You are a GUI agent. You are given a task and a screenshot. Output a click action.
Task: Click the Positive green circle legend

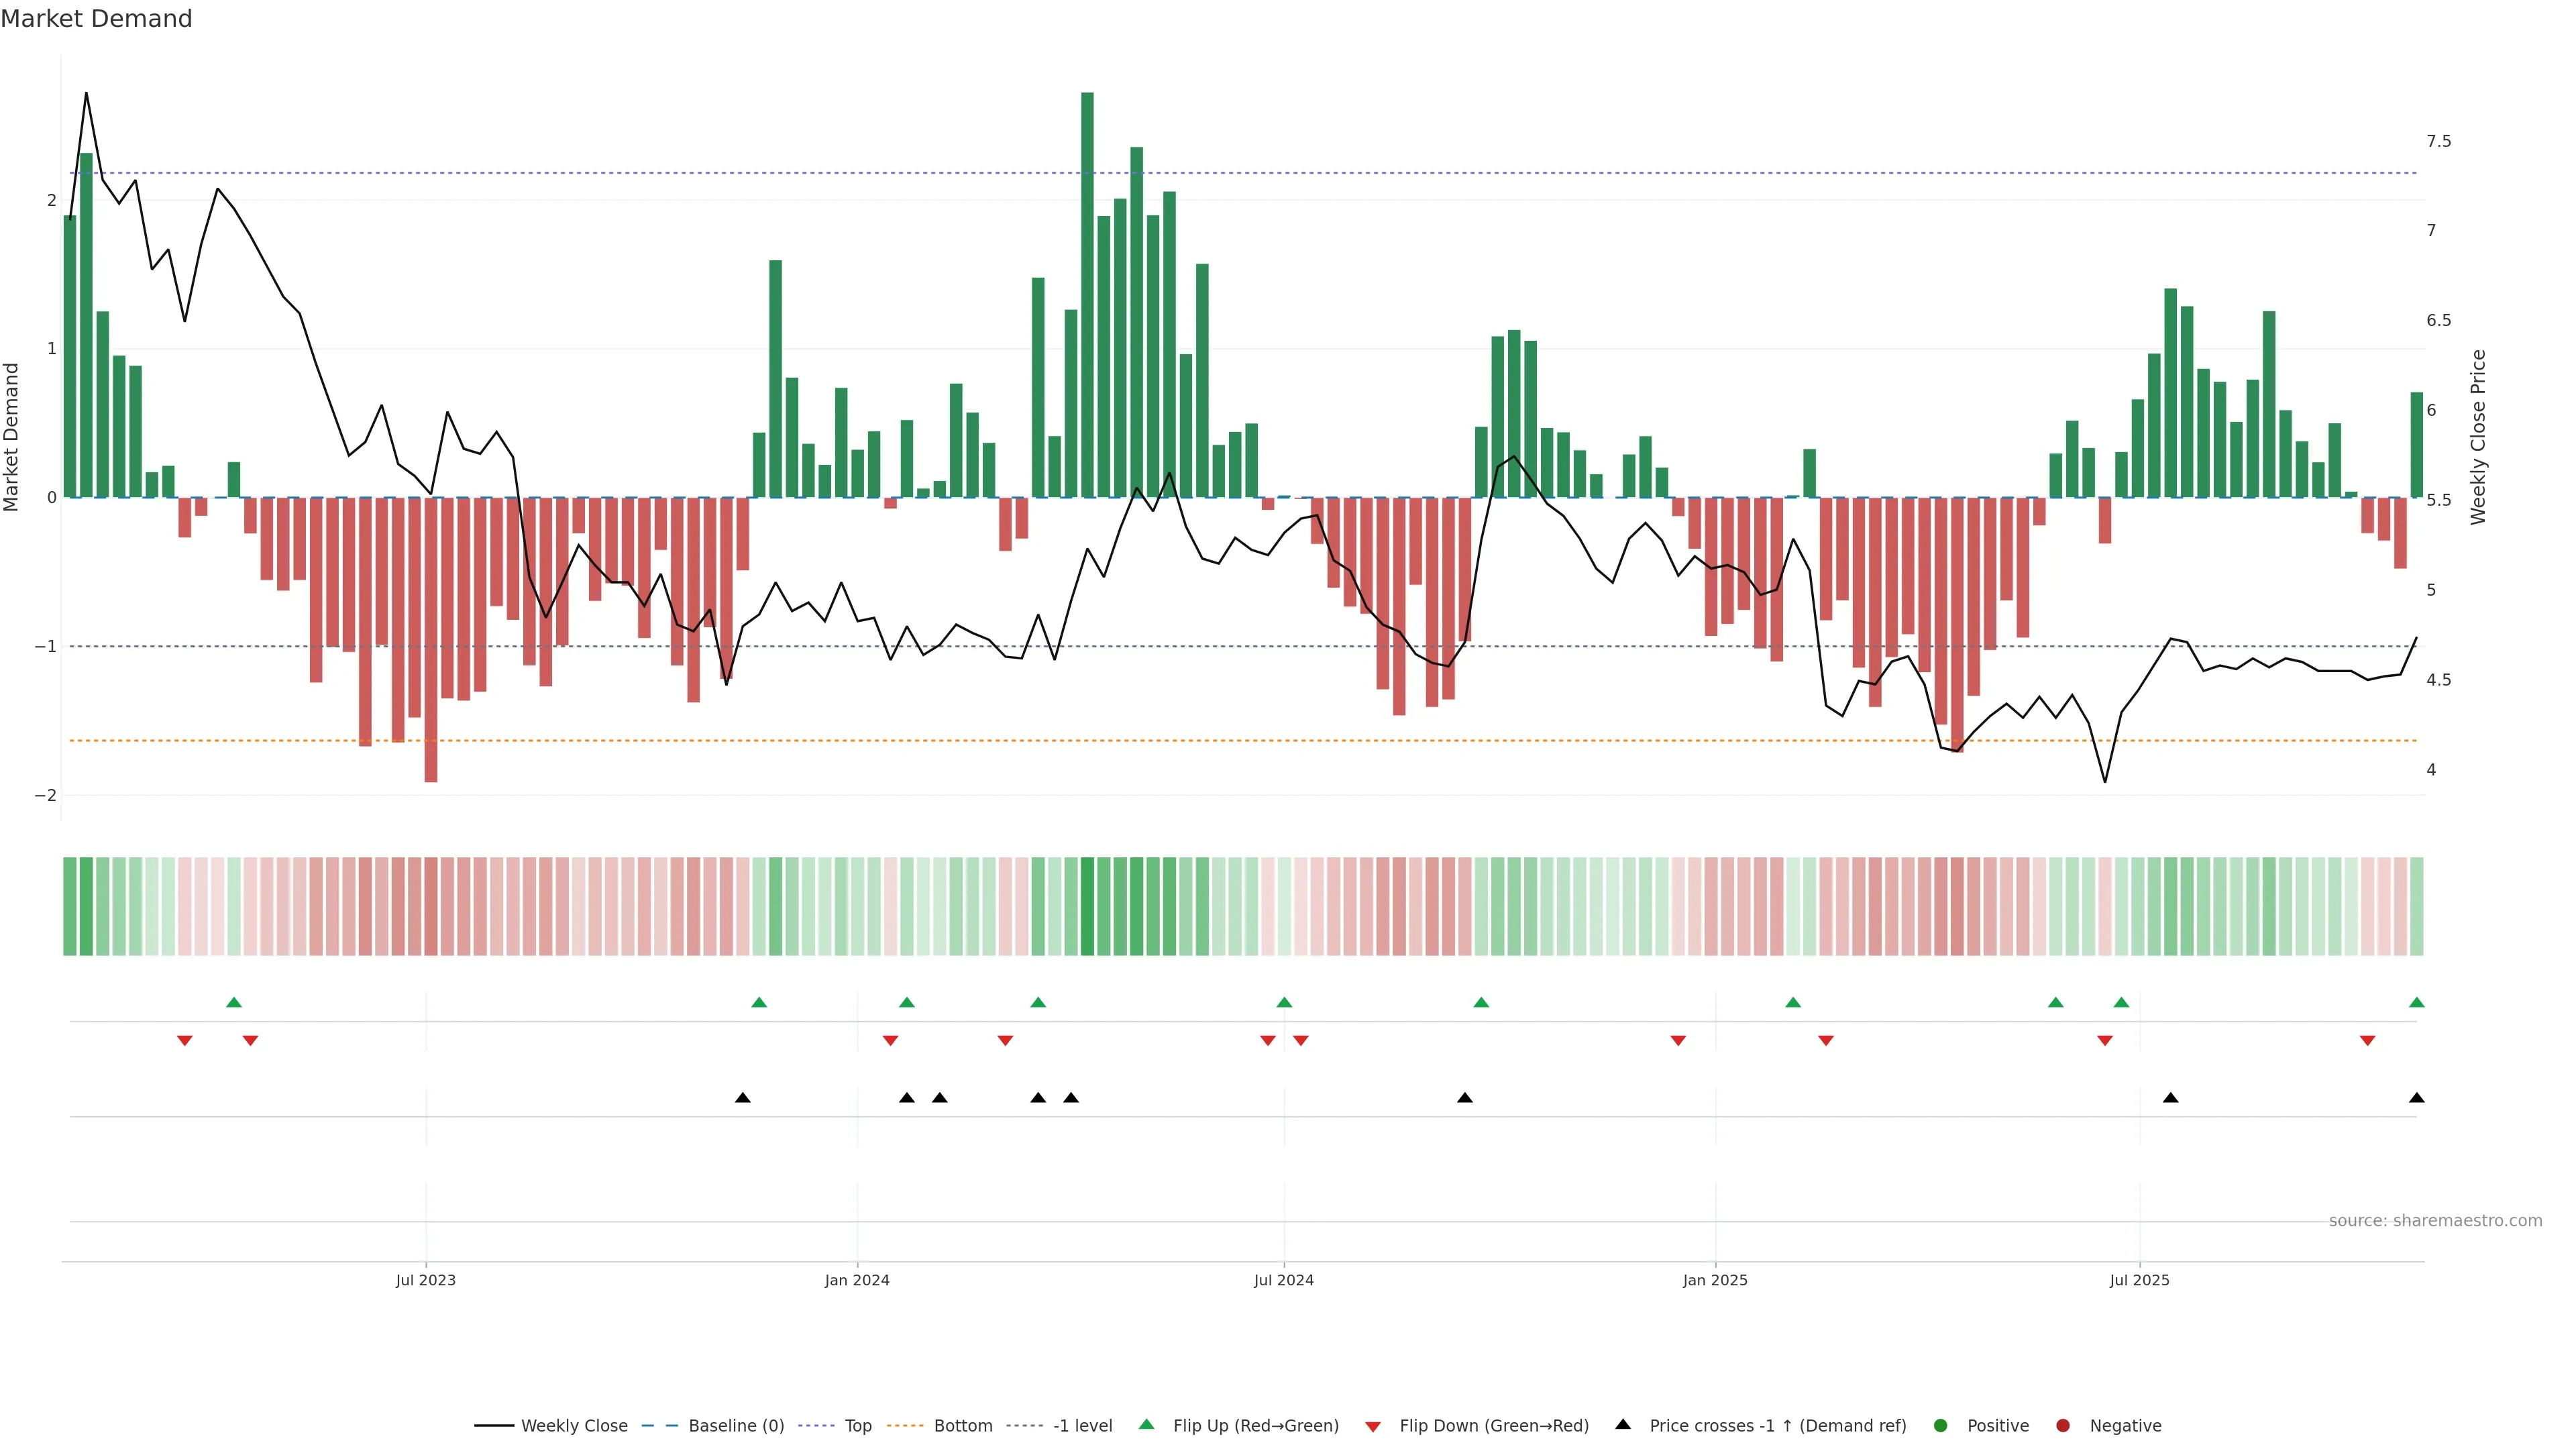coord(1941,1426)
